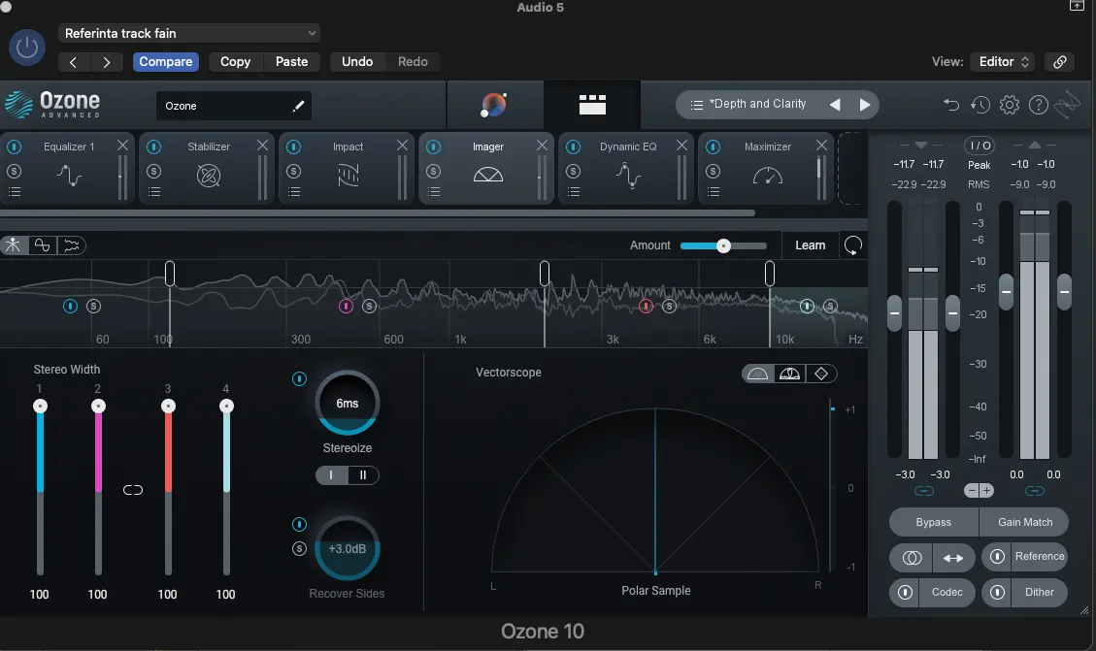Open the Ozone settings gear icon
The width and height of the screenshot is (1096, 651).
coord(1010,105)
